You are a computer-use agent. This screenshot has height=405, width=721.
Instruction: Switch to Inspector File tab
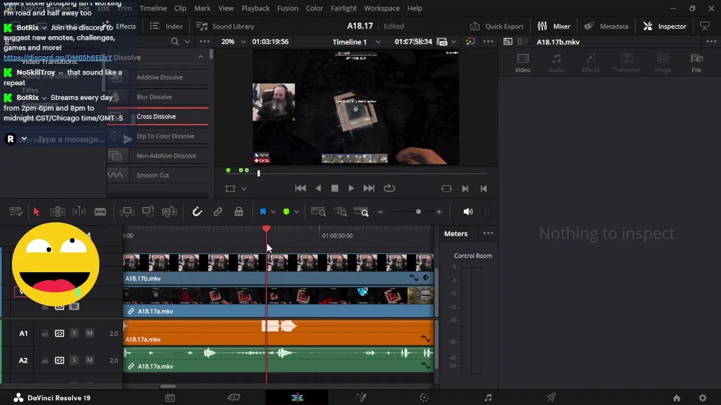point(696,63)
